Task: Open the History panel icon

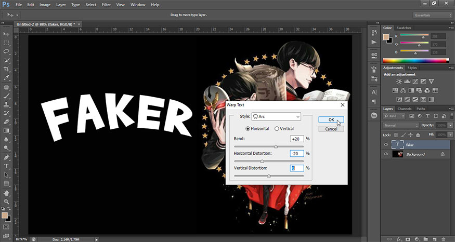Action: pos(374,33)
